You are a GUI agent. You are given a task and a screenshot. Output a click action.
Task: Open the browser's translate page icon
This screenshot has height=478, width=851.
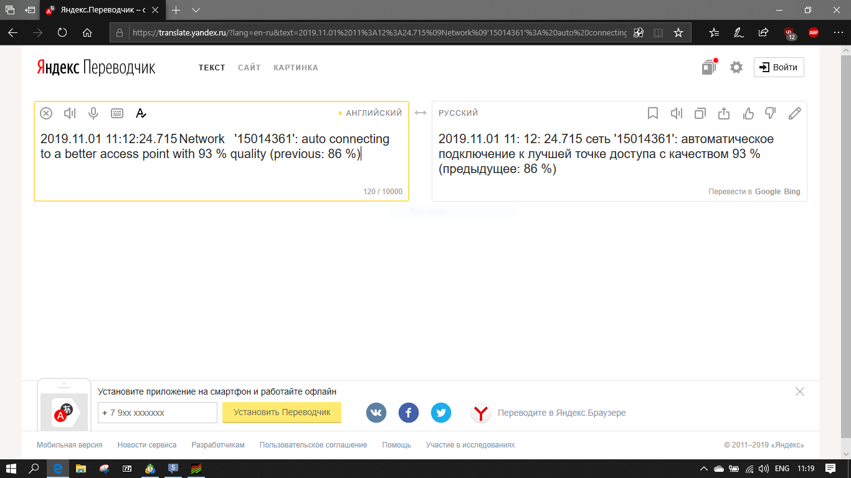(639, 32)
